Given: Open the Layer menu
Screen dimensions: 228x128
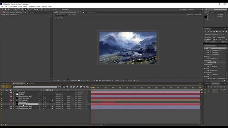Looking at the screenshot, I should (x=20, y=7).
